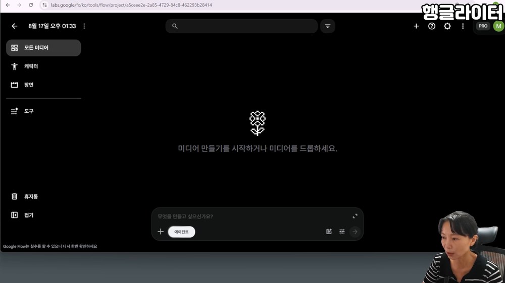505x283 pixels.
Task: Click the image edit icon in the prompt bar
Action: pos(329,232)
